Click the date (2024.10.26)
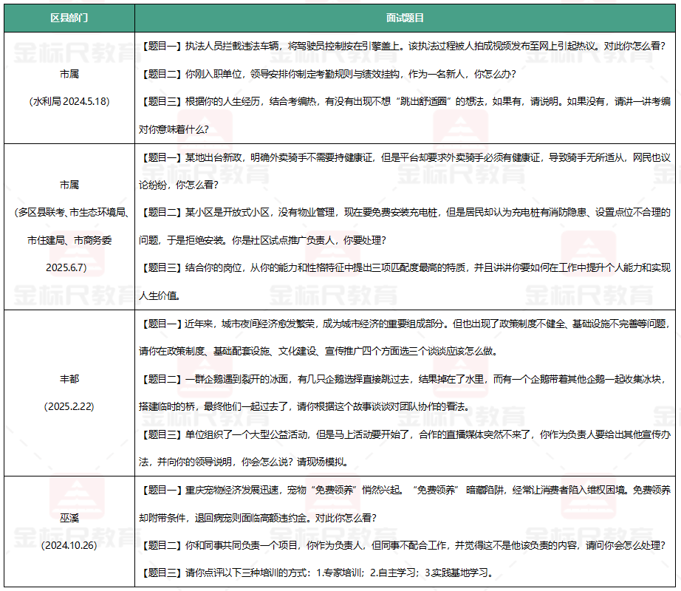The width and height of the screenshot is (681, 591). (69, 545)
